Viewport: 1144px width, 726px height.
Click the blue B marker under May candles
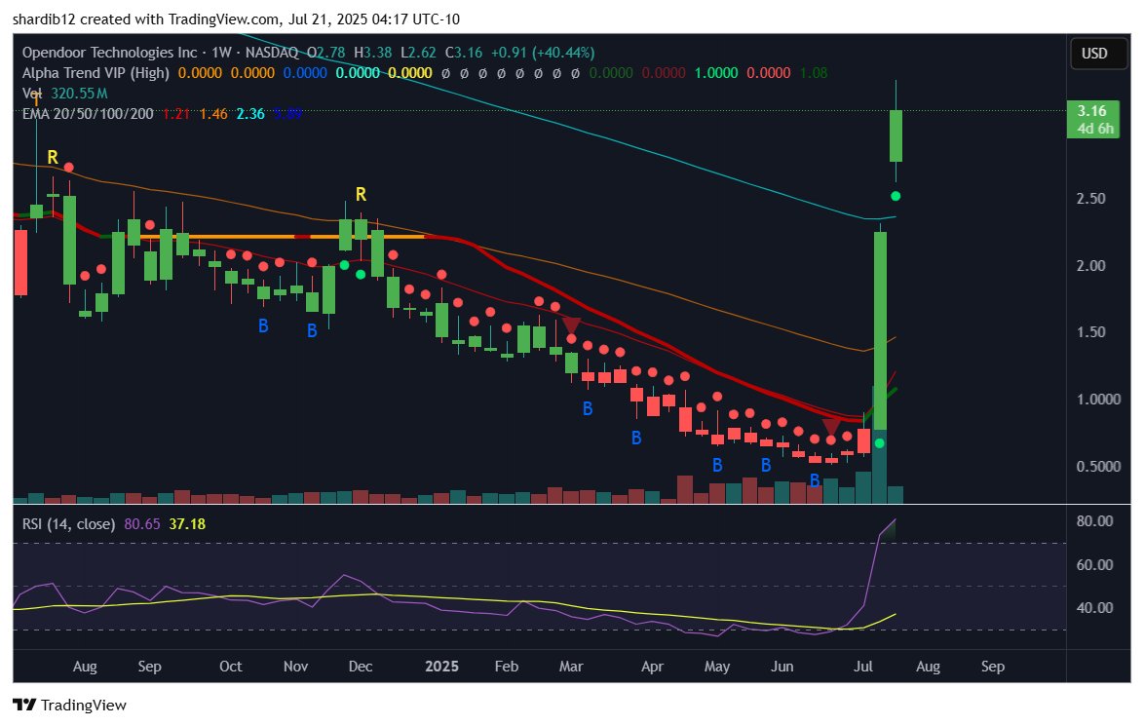coord(717,466)
